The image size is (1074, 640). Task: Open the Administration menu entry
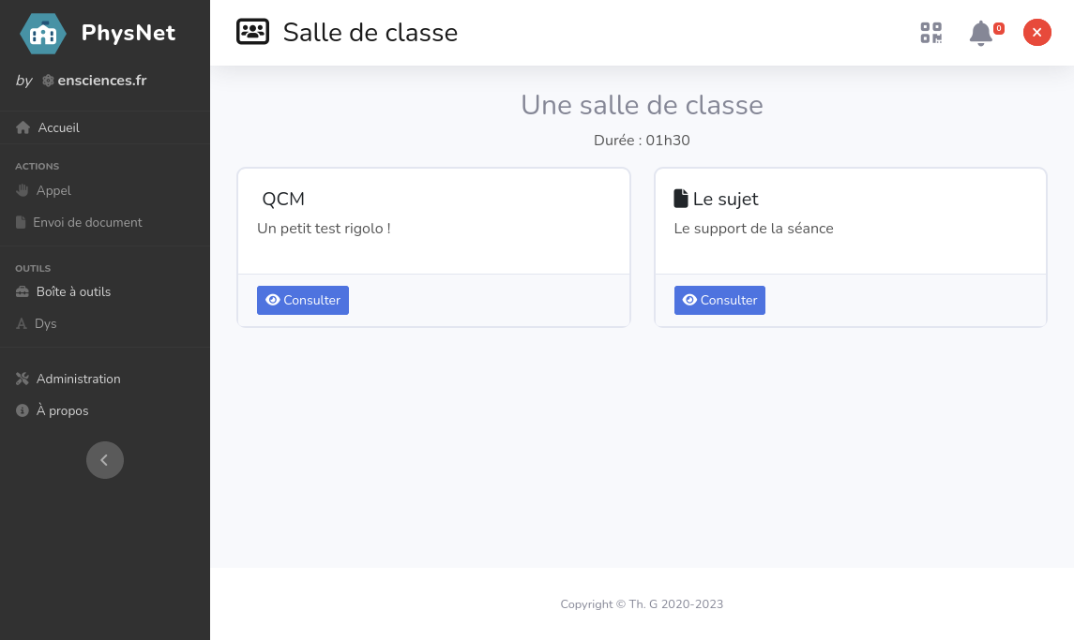[79, 379]
